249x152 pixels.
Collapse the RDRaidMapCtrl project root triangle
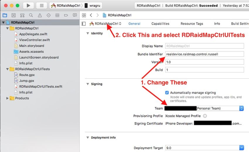(x=3, y=23)
